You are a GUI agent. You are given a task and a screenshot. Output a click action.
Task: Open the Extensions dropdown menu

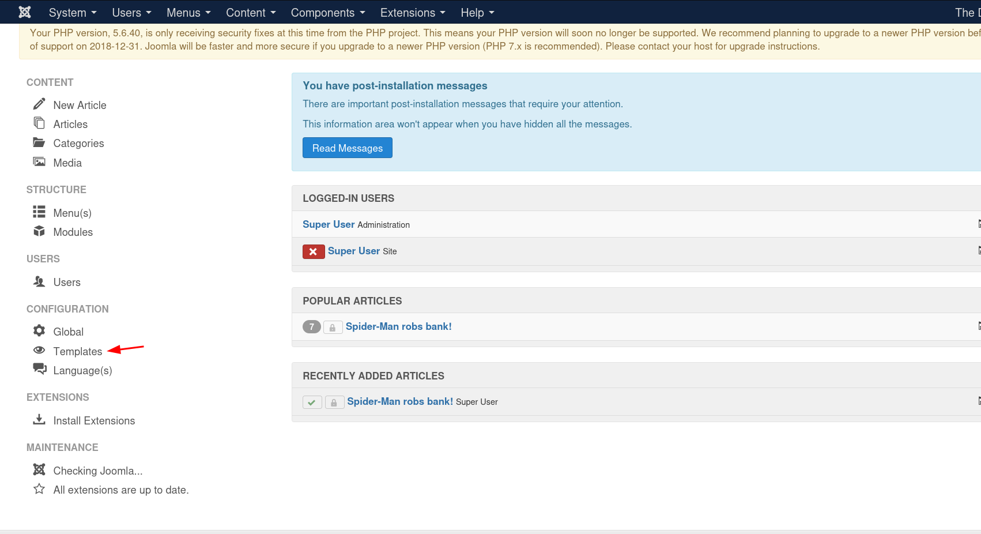tap(413, 13)
